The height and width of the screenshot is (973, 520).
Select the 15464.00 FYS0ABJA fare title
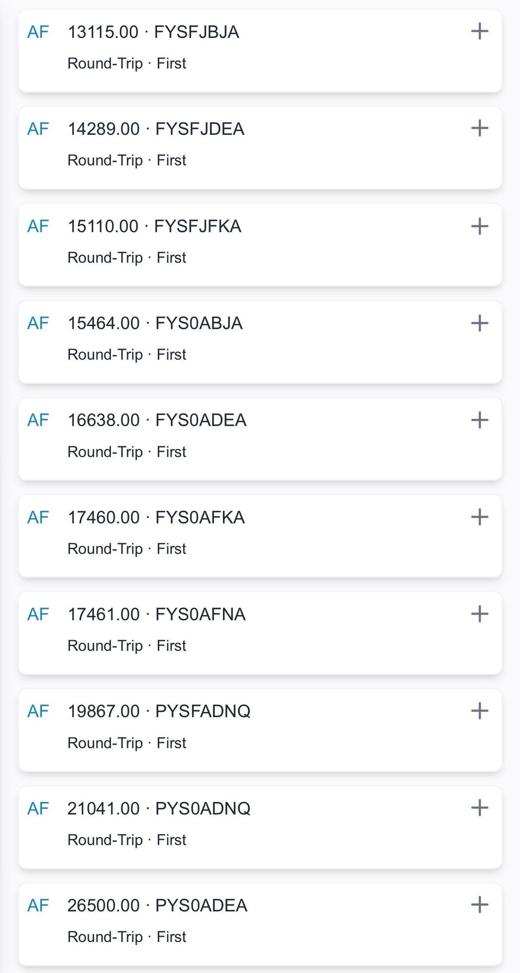coord(155,324)
